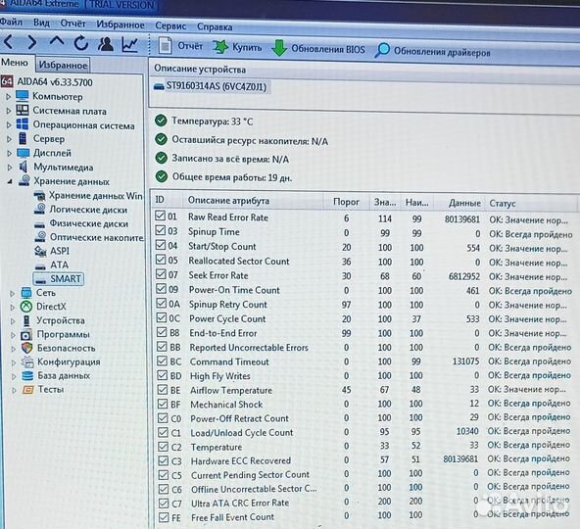Go back with the left arrow toolbar icon

(9, 42)
